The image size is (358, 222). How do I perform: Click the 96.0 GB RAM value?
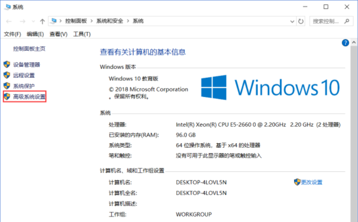tap(186, 135)
